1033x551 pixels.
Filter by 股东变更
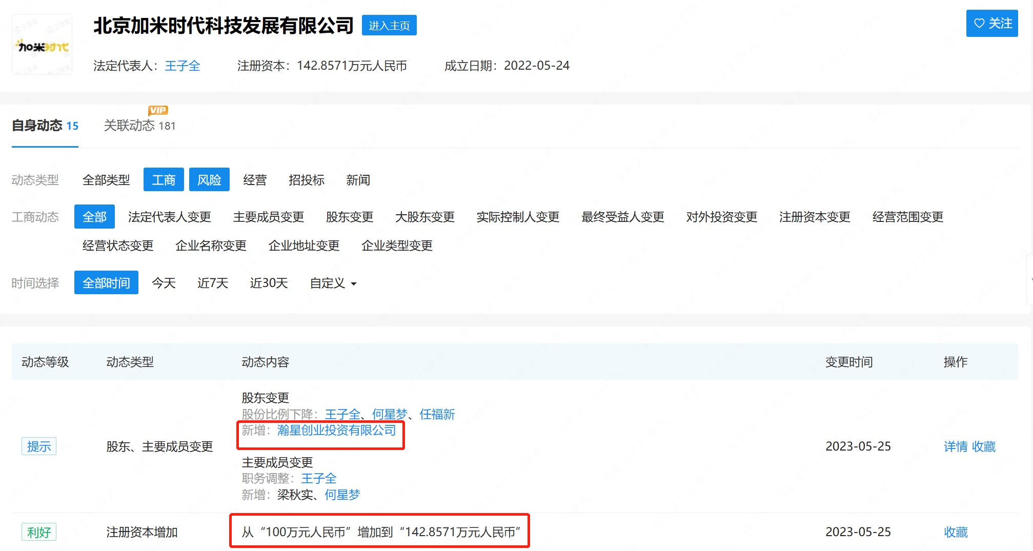pos(350,217)
